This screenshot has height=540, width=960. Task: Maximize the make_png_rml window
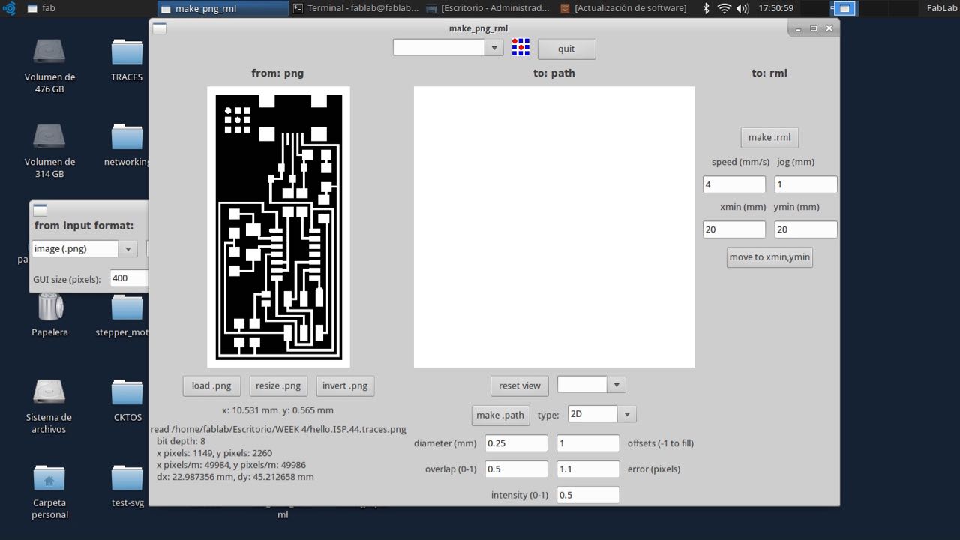814,28
